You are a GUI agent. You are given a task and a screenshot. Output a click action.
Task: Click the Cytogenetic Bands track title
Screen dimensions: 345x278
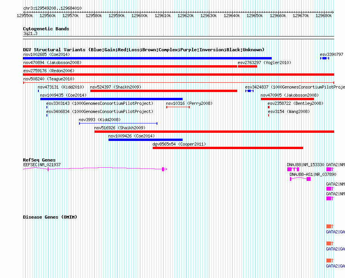46,29
